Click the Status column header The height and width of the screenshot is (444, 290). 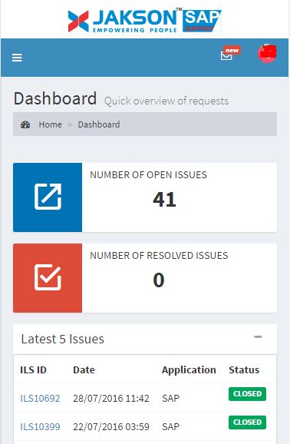coord(244,369)
